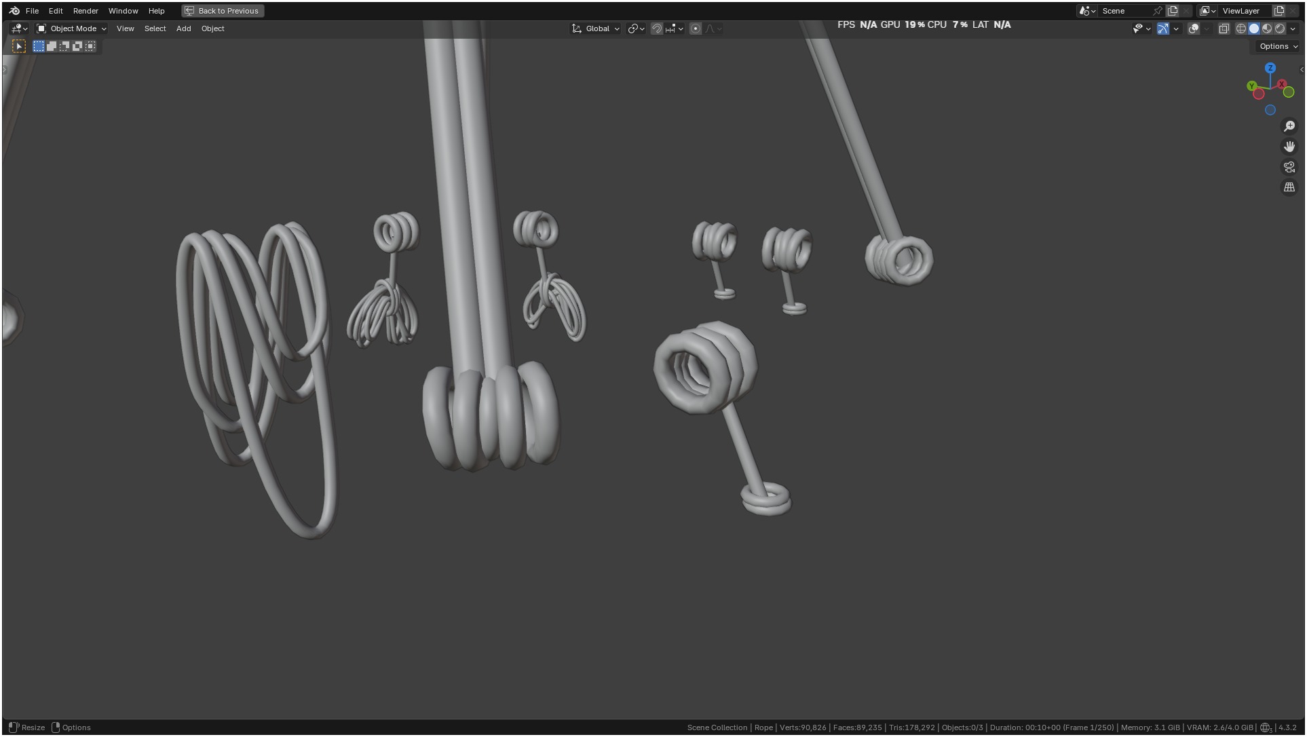Open the transform pivot point dropdown
Screen dimensions: 1307x737
tap(636, 29)
